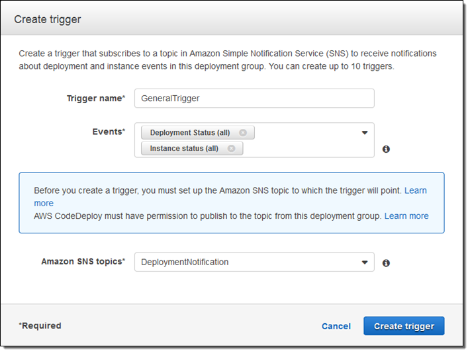Click the Create trigger dialog title

[48, 19]
